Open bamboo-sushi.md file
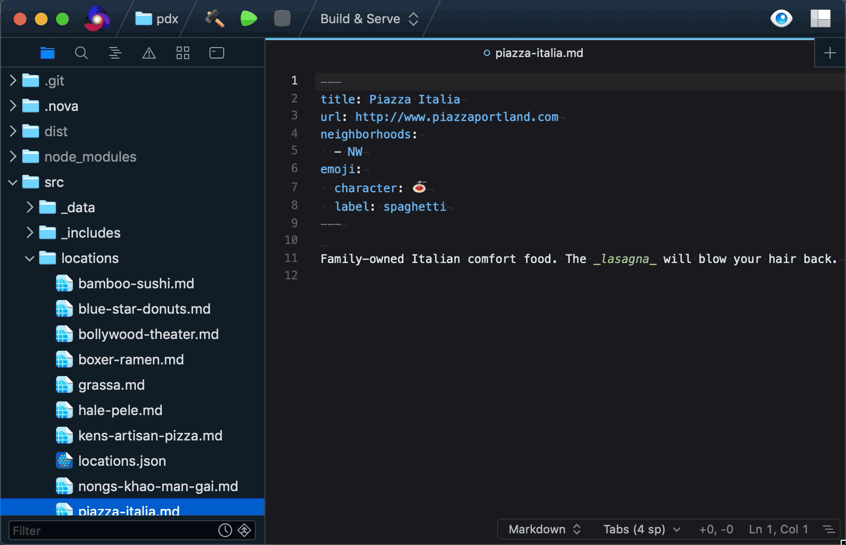The height and width of the screenshot is (545, 846). 136,284
